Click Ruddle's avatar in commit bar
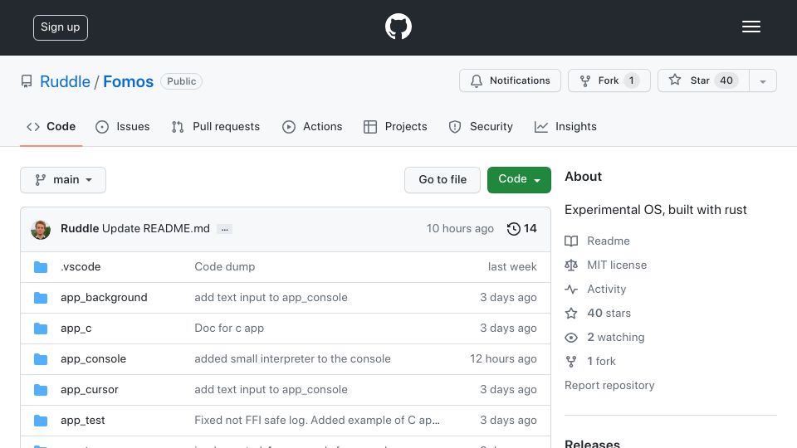This screenshot has height=448, width=797. tap(41, 229)
